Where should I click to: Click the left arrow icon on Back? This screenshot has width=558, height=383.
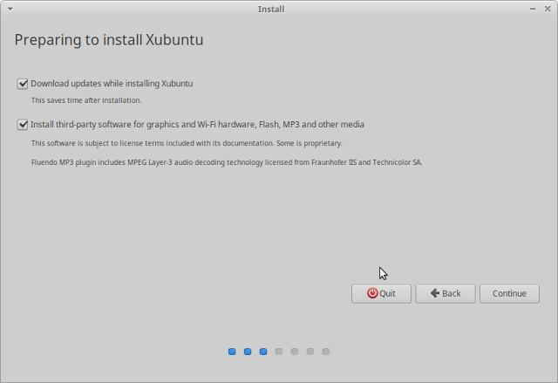[435, 293]
